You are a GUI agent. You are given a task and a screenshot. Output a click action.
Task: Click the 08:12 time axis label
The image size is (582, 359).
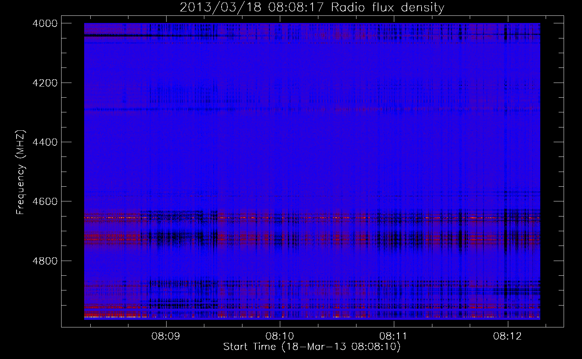pos(508,336)
